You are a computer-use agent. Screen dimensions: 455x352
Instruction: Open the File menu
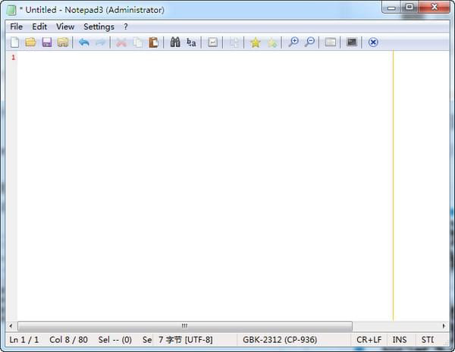(x=16, y=27)
